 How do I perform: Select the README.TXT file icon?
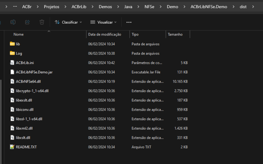point(12,147)
